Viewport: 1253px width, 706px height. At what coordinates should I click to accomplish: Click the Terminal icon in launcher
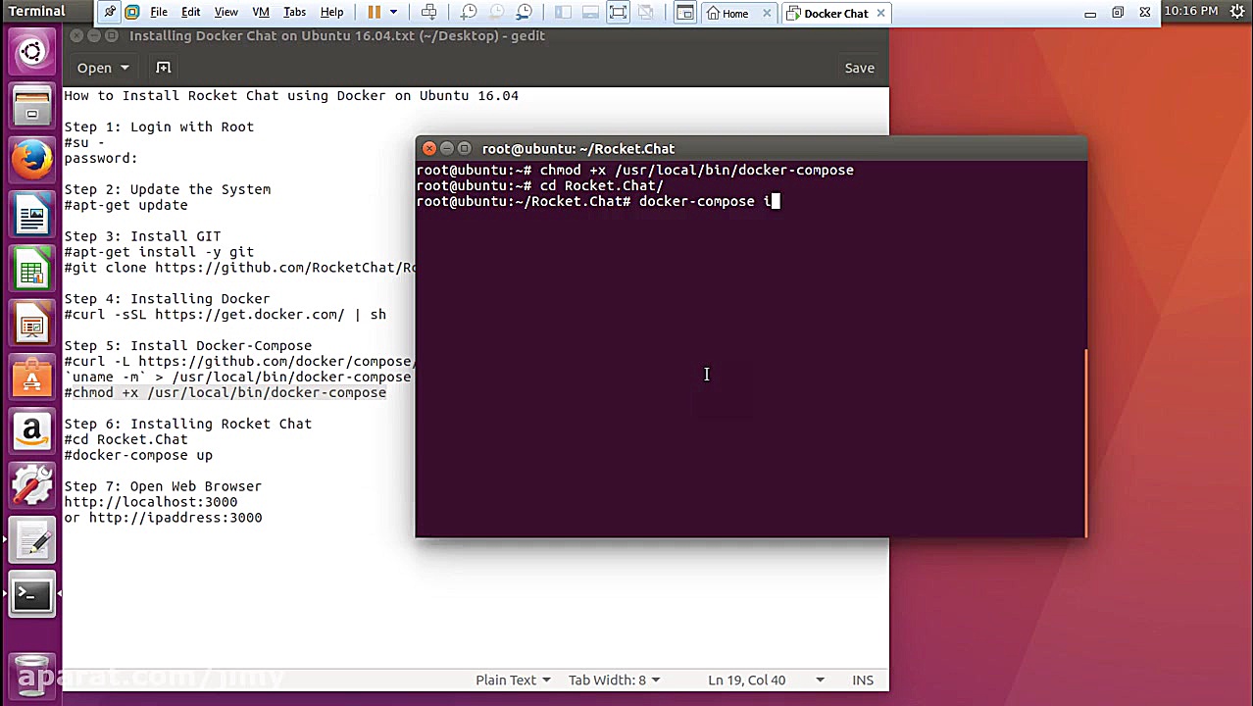(31, 594)
